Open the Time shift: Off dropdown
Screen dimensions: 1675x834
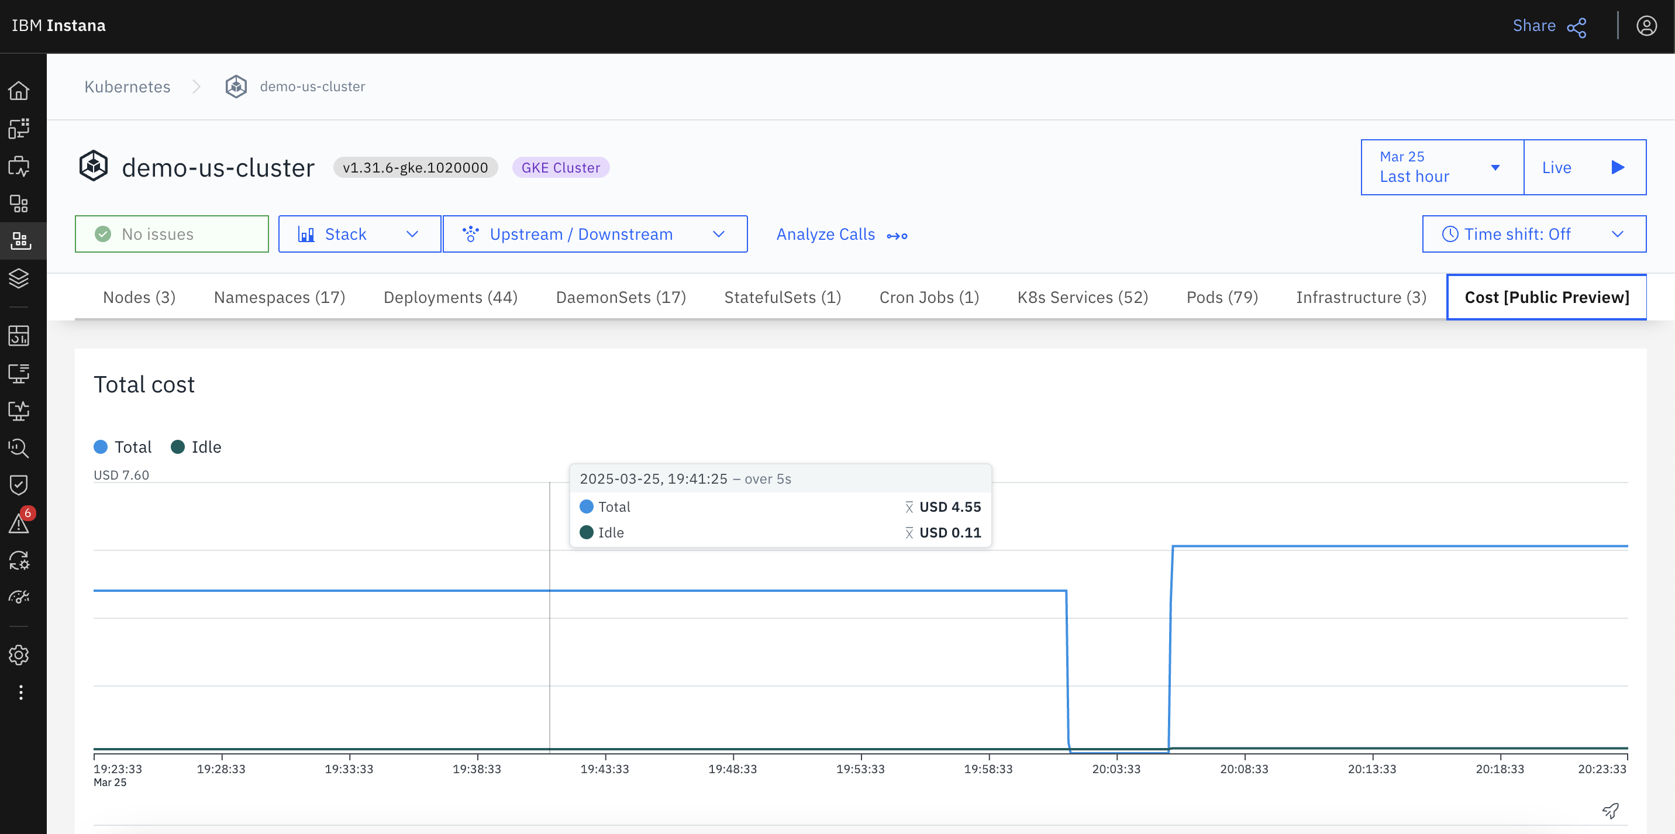[x=1533, y=233]
